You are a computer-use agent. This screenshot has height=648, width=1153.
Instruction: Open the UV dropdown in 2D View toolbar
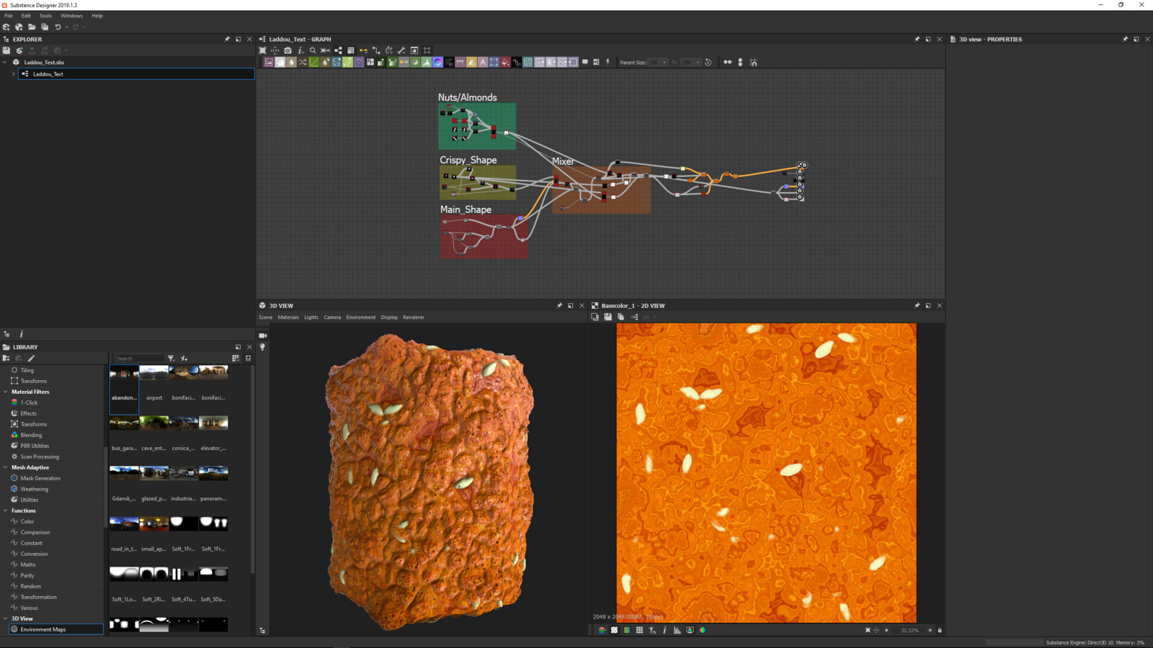(649, 317)
